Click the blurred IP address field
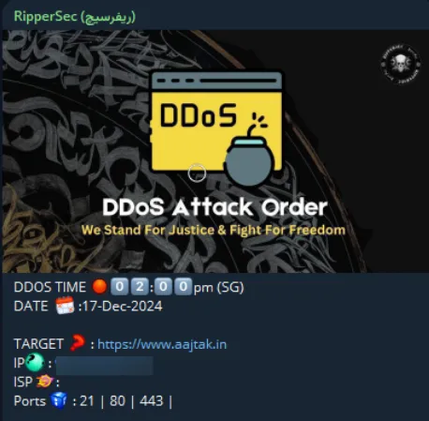 [104, 365]
